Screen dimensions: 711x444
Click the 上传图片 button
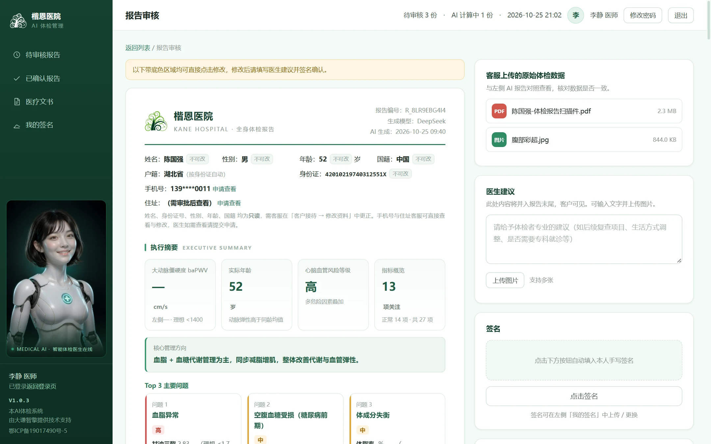(x=505, y=280)
